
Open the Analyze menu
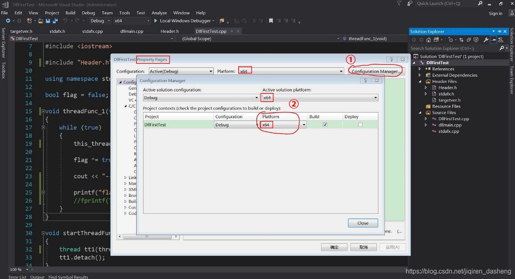pyautogui.click(x=159, y=13)
